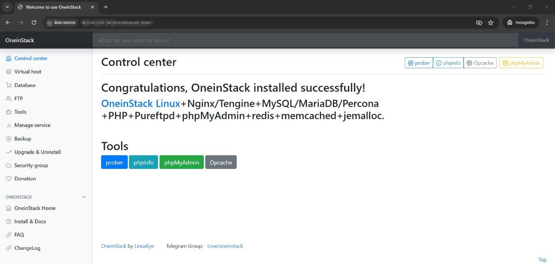This screenshot has height=264, width=555.
Task: Click the Virtual host layers icon
Action: tap(9, 72)
